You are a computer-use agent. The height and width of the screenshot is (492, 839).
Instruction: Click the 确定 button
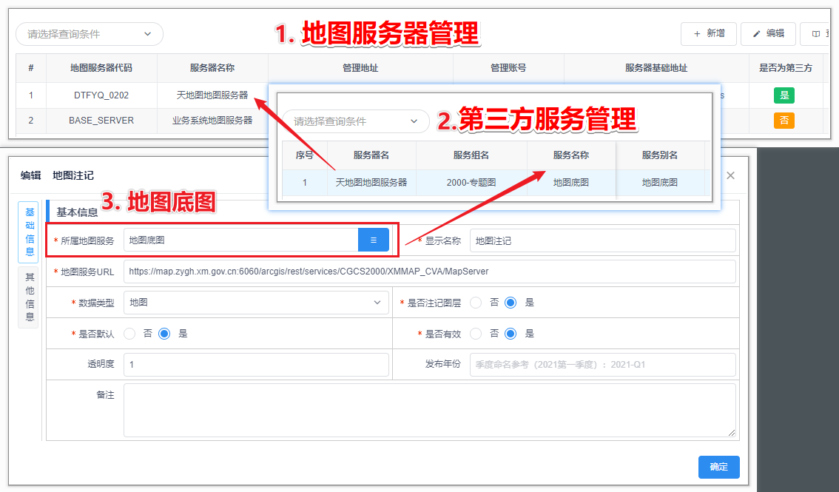coord(718,467)
